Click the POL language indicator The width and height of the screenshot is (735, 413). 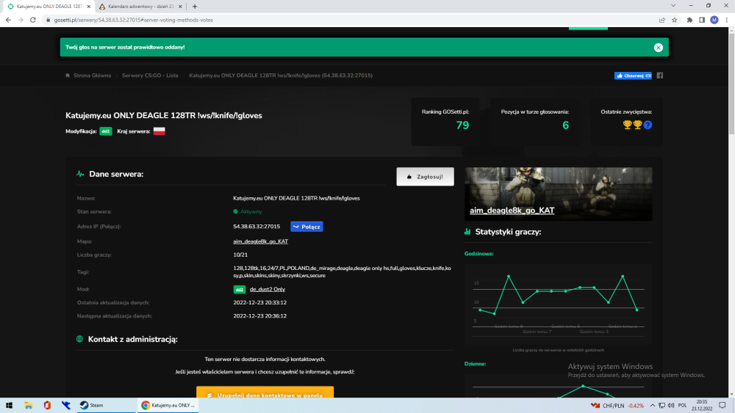click(x=683, y=406)
